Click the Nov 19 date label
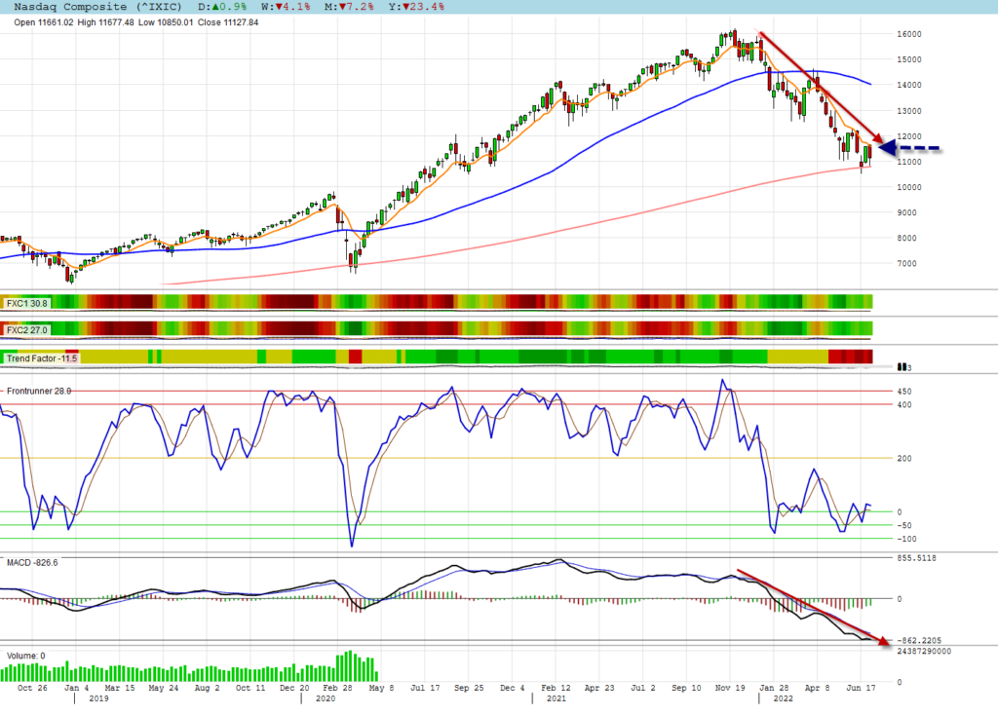 coord(730,688)
